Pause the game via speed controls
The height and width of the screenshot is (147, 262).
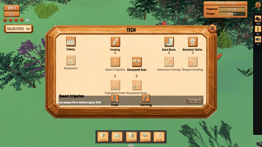click(x=22, y=20)
